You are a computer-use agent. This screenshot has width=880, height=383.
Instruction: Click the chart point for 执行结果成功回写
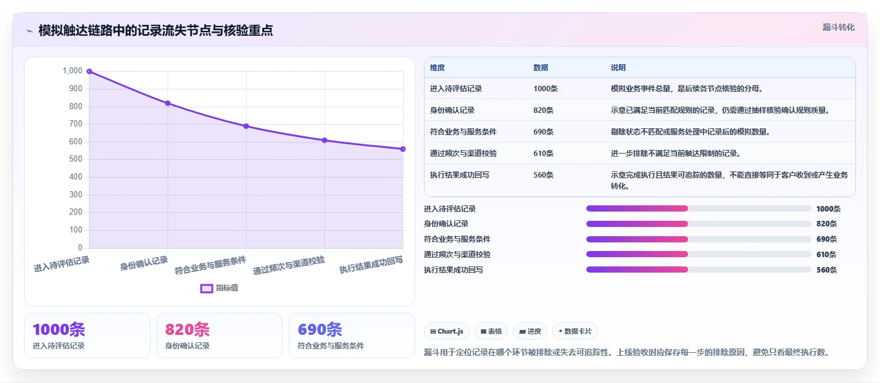click(x=403, y=149)
